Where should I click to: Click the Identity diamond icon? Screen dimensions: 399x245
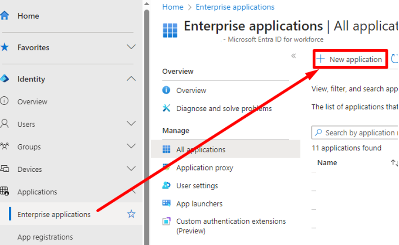pyautogui.click(x=5, y=79)
